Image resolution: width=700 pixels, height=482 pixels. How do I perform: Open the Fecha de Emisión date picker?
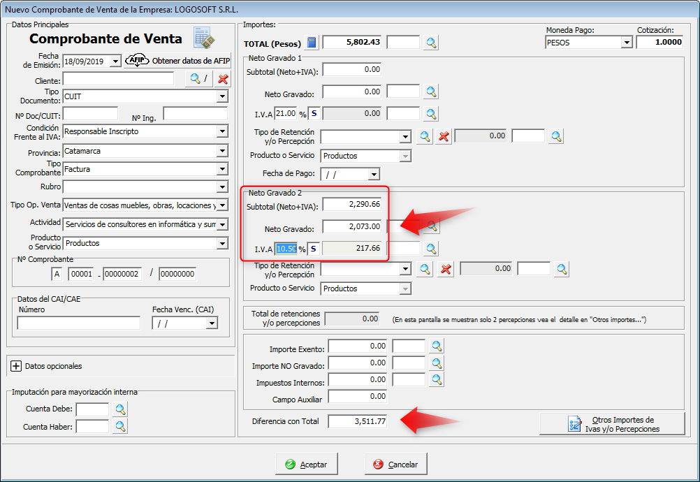click(x=115, y=61)
